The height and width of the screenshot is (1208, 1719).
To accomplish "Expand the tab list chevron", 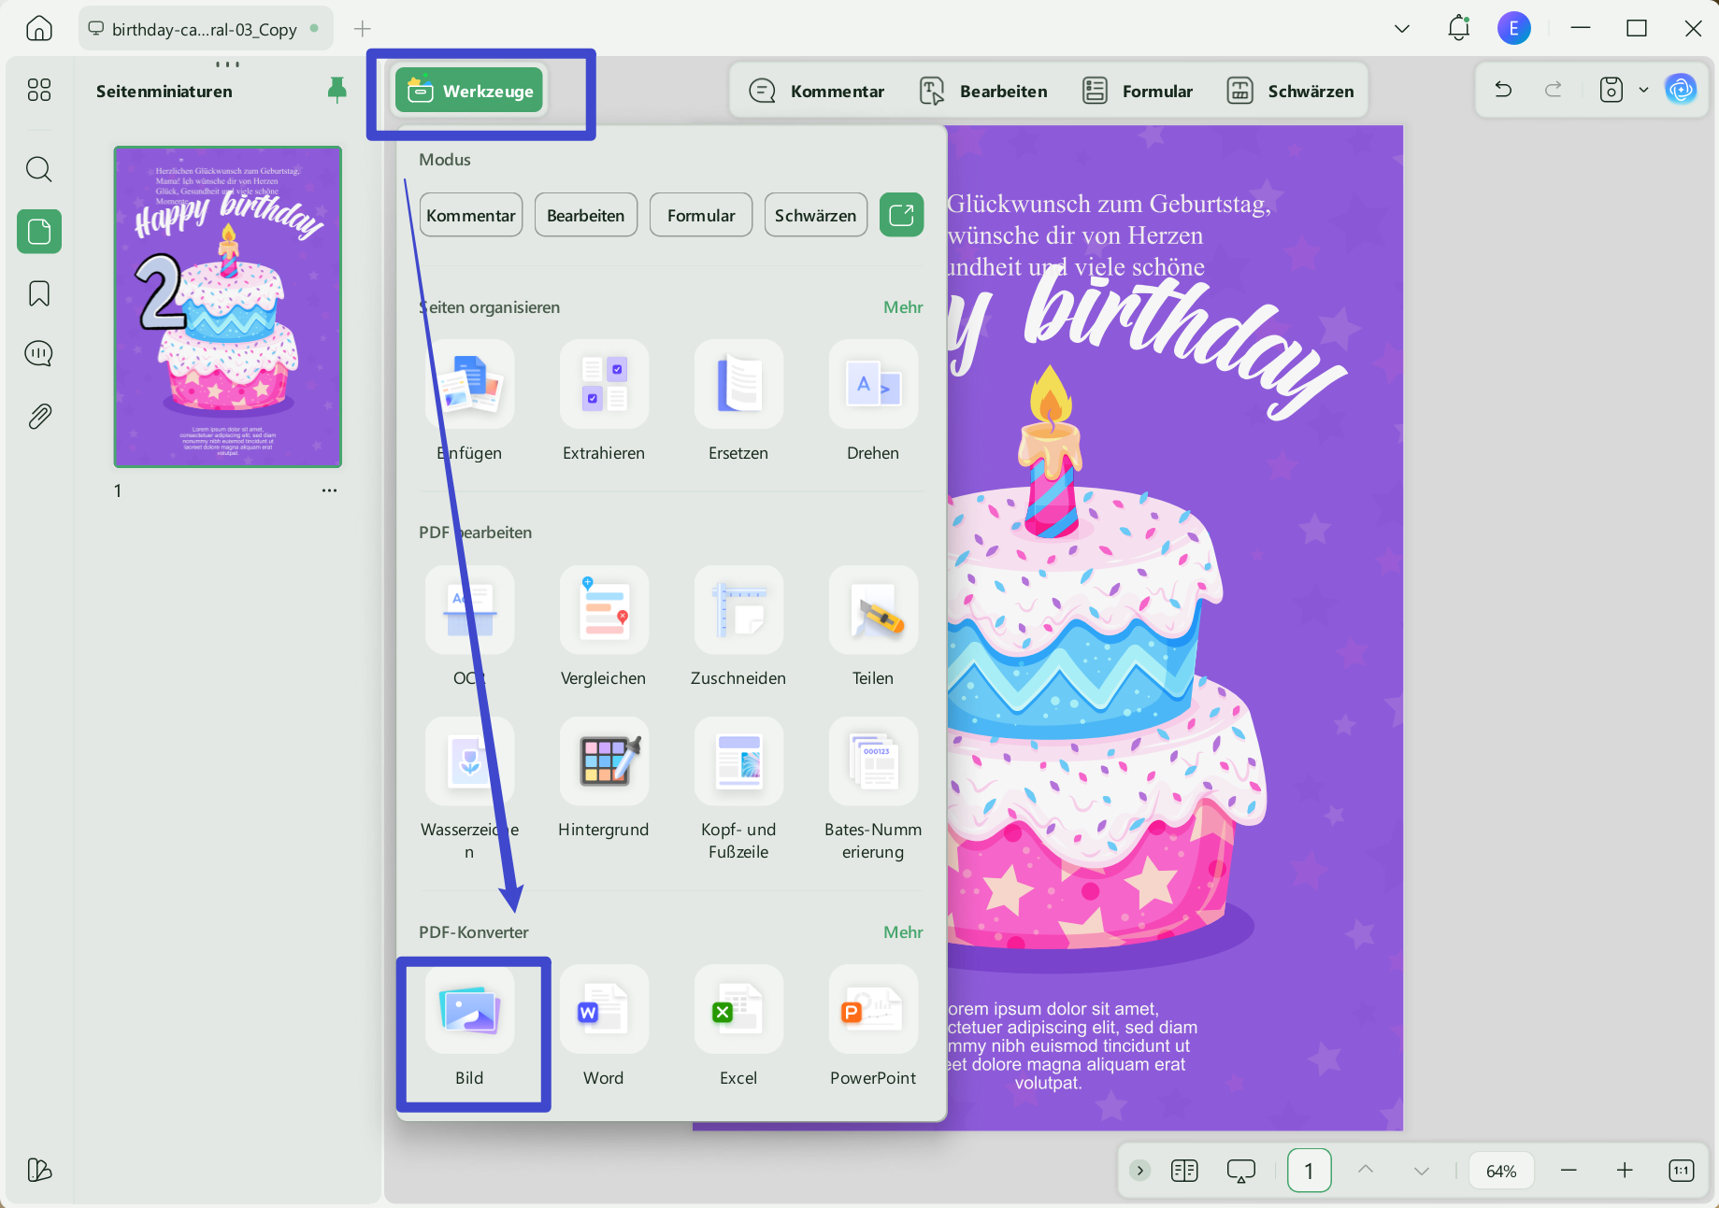I will tap(1402, 28).
